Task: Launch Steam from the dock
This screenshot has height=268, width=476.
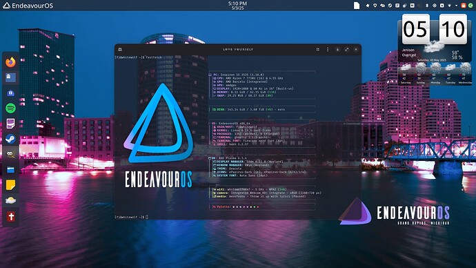Action: click(x=10, y=139)
